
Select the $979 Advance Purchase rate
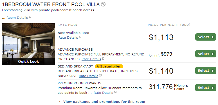pyautogui.click(x=206, y=54)
